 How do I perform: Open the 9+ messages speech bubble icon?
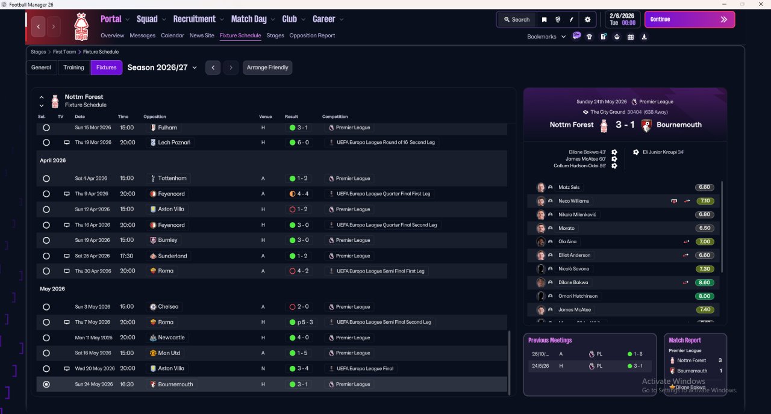(x=576, y=36)
